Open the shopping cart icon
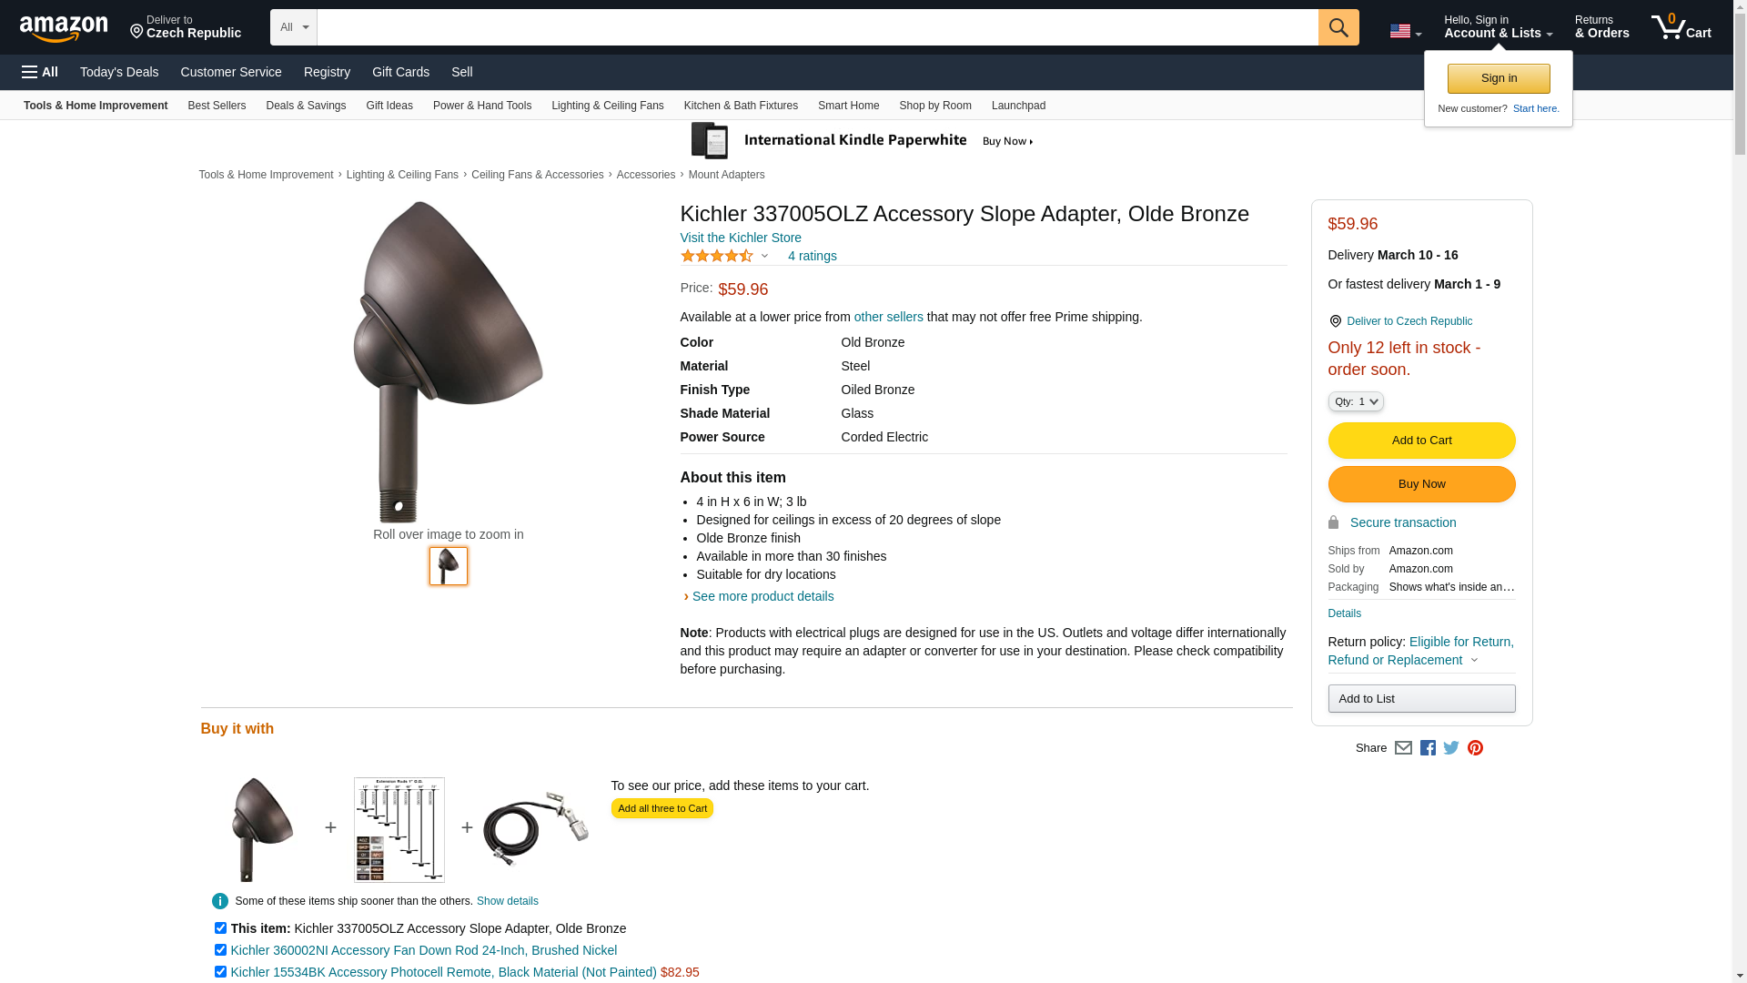This screenshot has width=1747, height=983. [x=1680, y=27]
